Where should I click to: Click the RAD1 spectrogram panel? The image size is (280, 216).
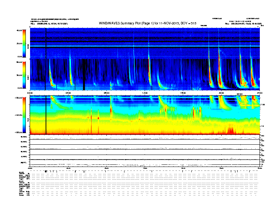click(x=145, y=74)
